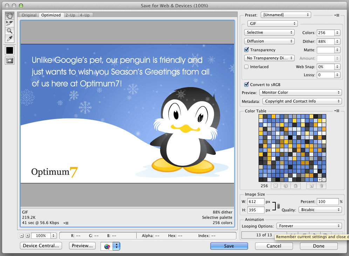Switch to the 4-Up tab
349x256 pixels.
point(85,15)
